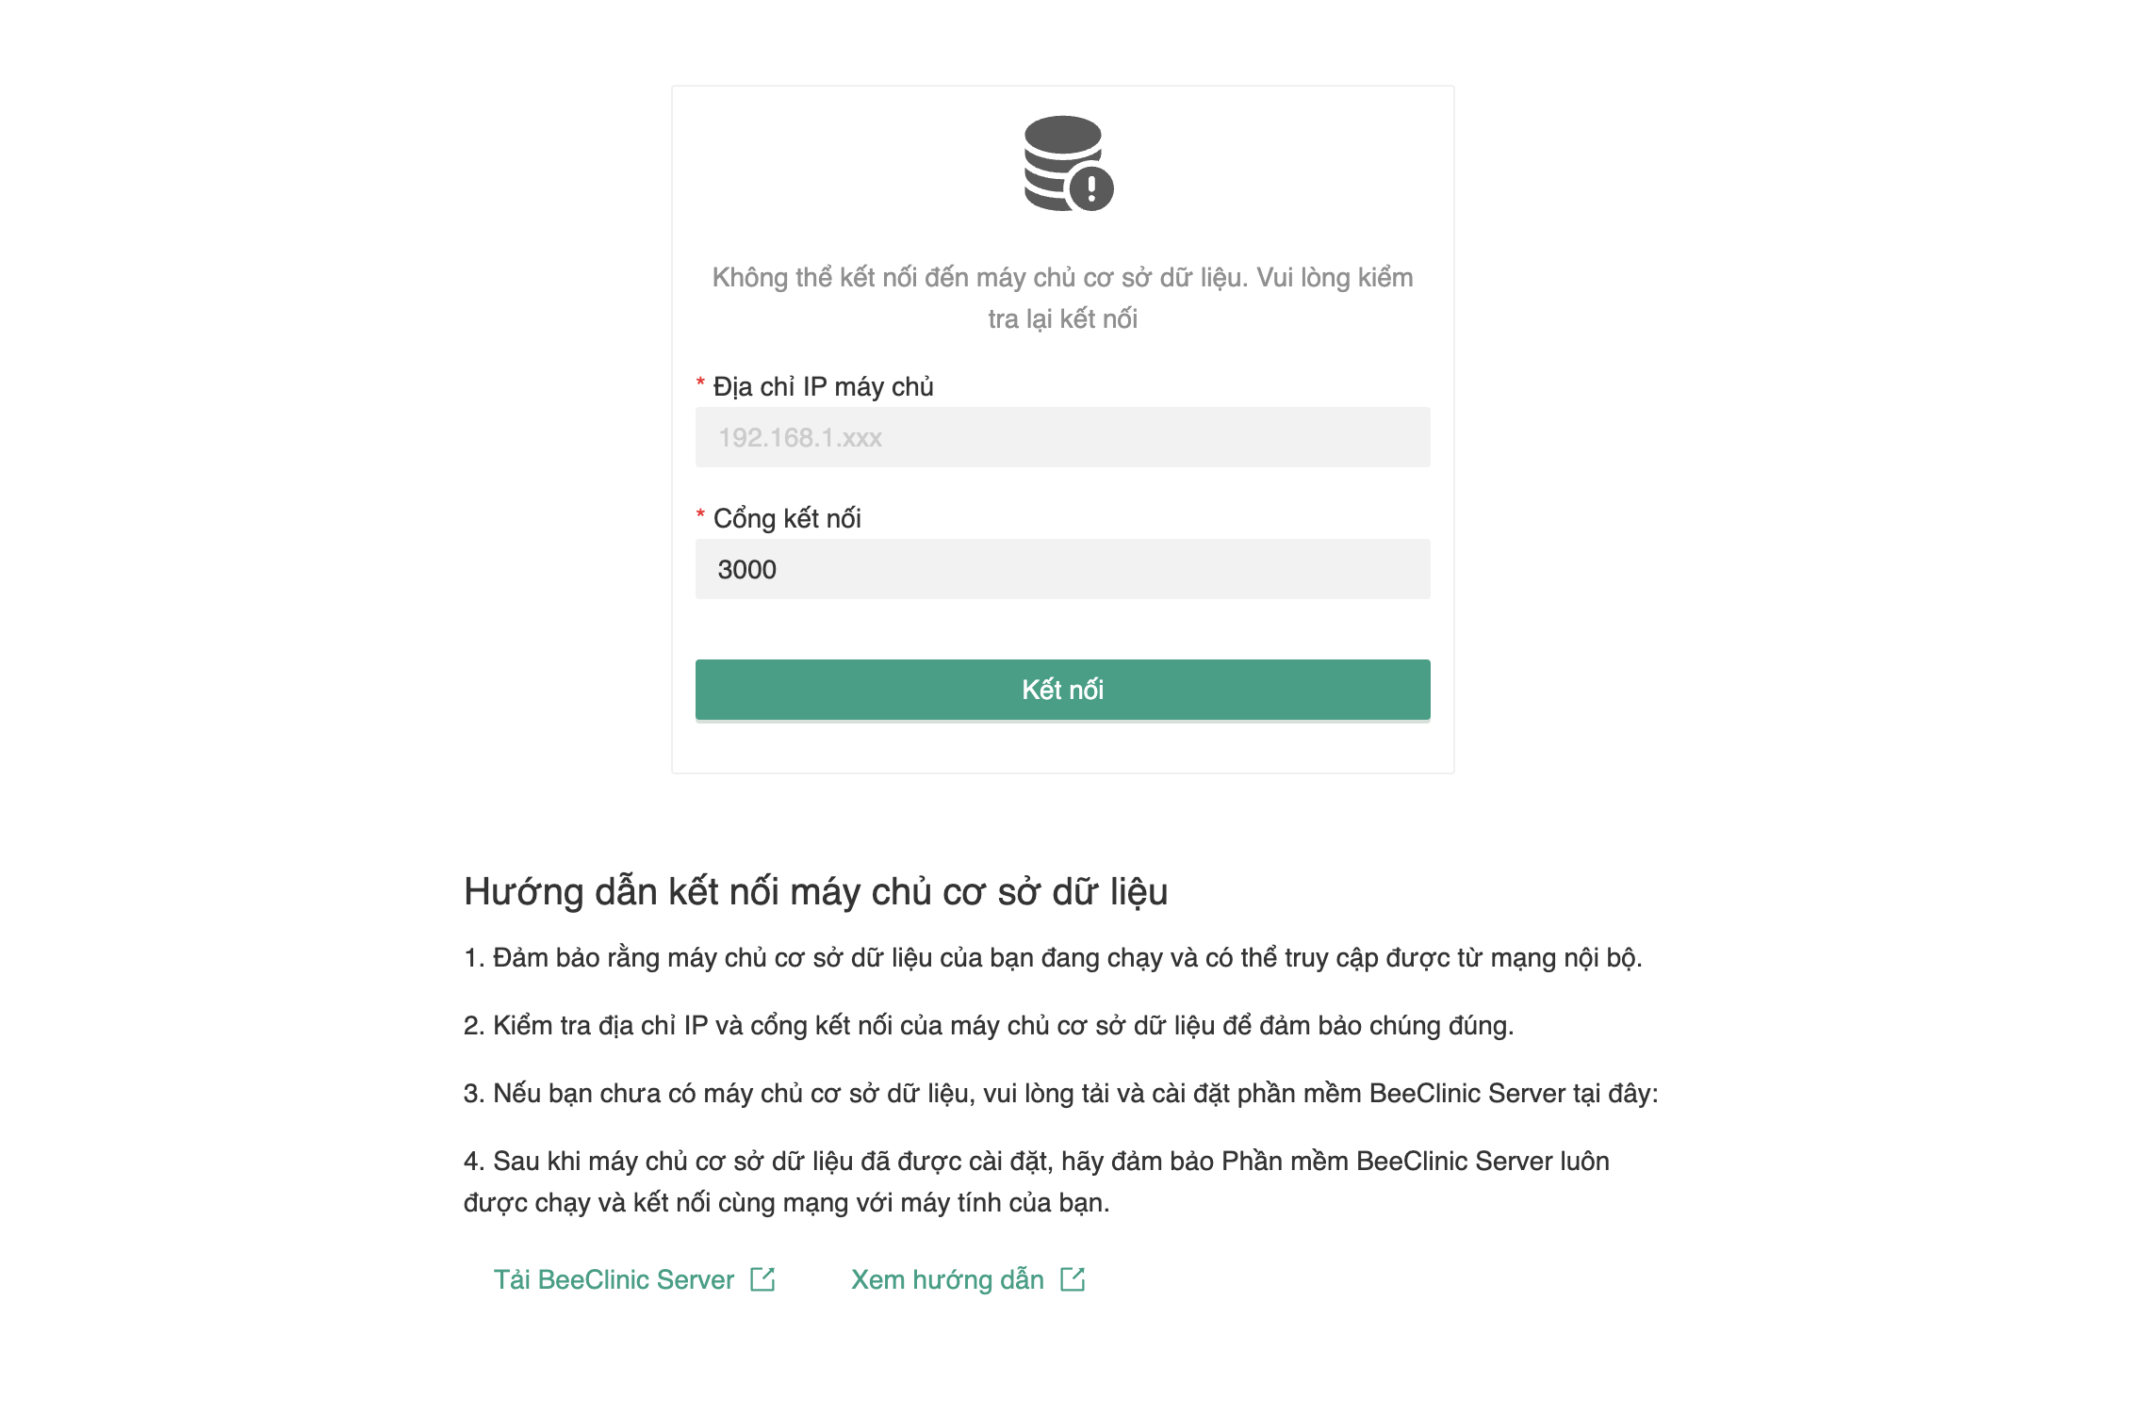Click external-link icon beside Xem hướng dẫn

(1073, 1278)
